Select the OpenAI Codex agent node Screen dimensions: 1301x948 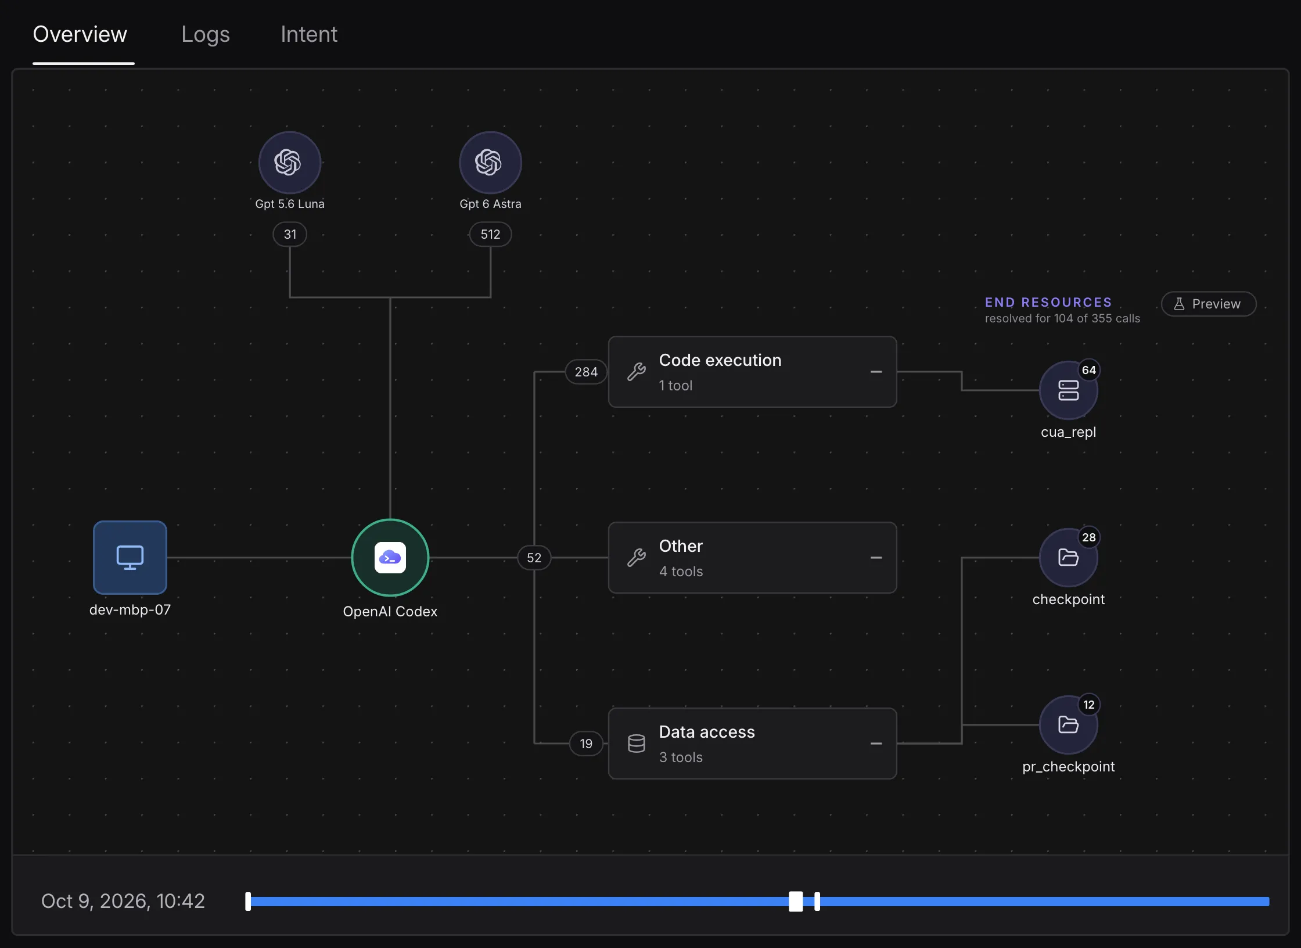[390, 558]
